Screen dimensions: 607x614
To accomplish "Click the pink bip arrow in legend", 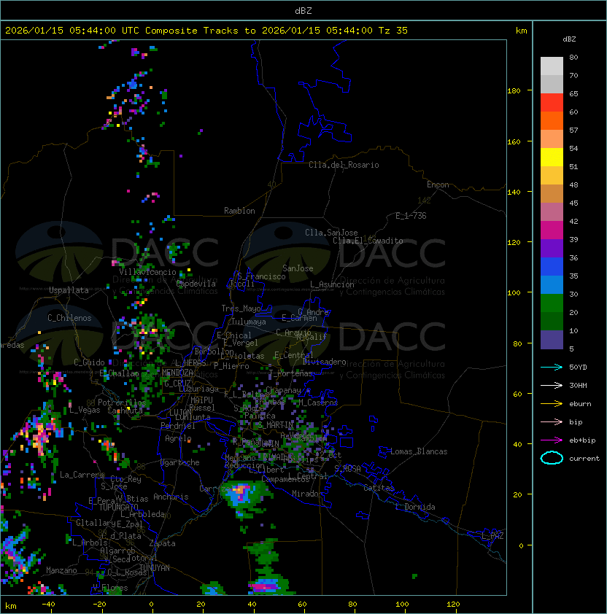I will coord(552,421).
